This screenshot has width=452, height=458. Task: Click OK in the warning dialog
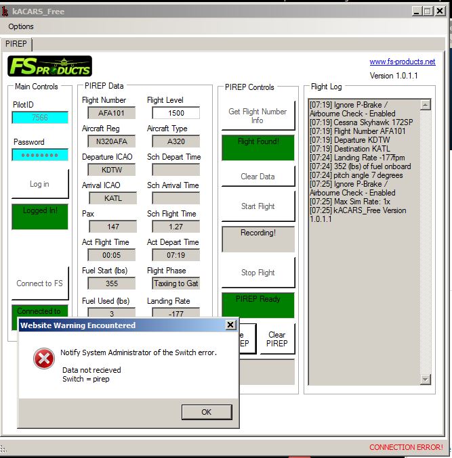[207, 412]
